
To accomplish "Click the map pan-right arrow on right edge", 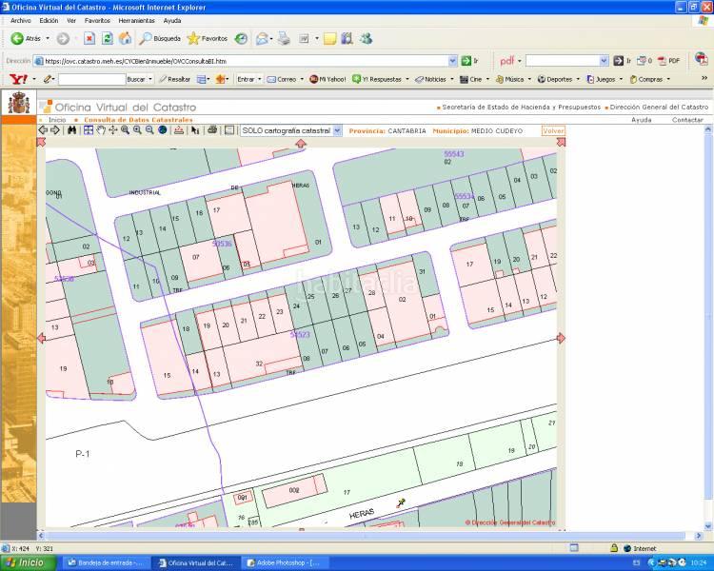I will [x=561, y=338].
